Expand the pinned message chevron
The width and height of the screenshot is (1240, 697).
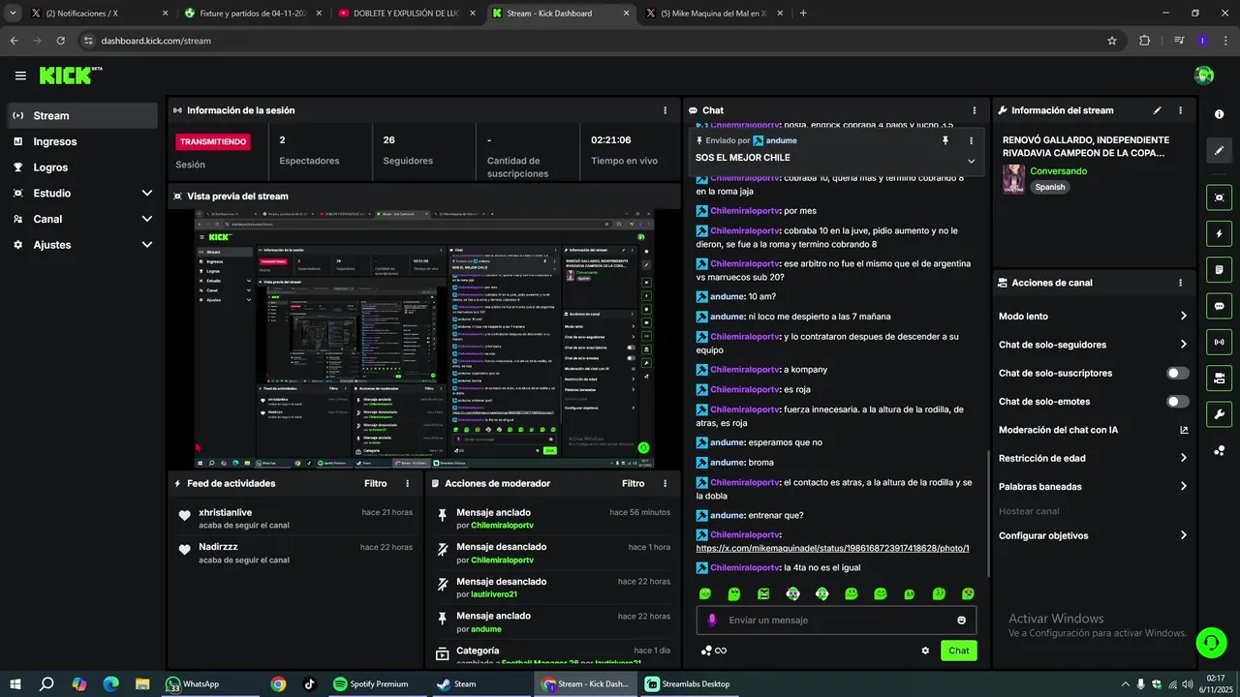tap(971, 161)
